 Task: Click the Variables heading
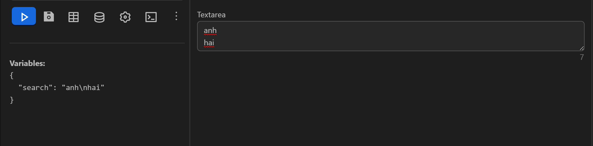point(27,63)
